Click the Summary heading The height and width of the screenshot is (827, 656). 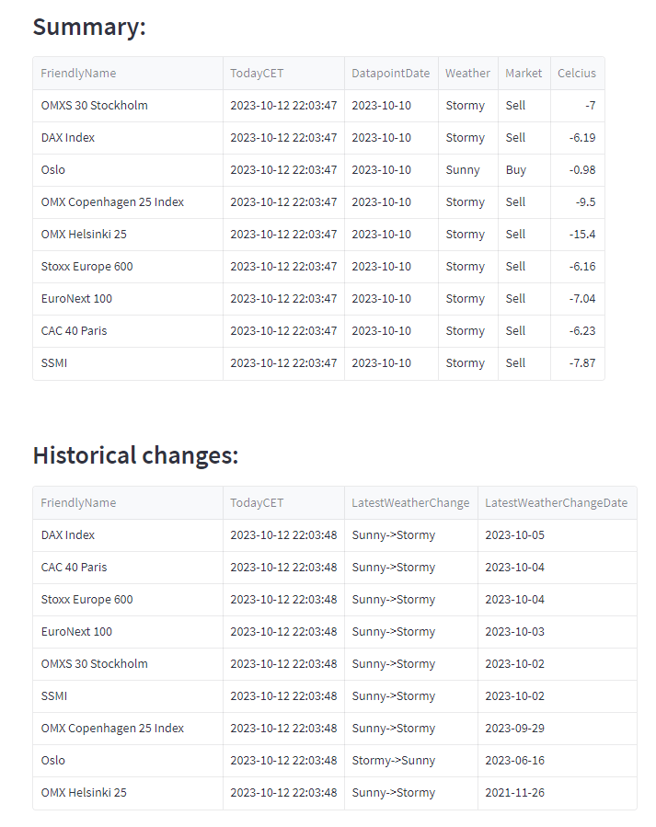(x=89, y=27)
